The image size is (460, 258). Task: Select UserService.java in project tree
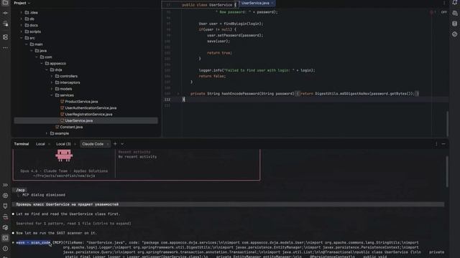click(86, 120)
